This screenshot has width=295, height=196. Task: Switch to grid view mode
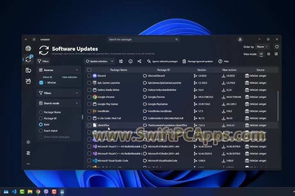[269, 54]
